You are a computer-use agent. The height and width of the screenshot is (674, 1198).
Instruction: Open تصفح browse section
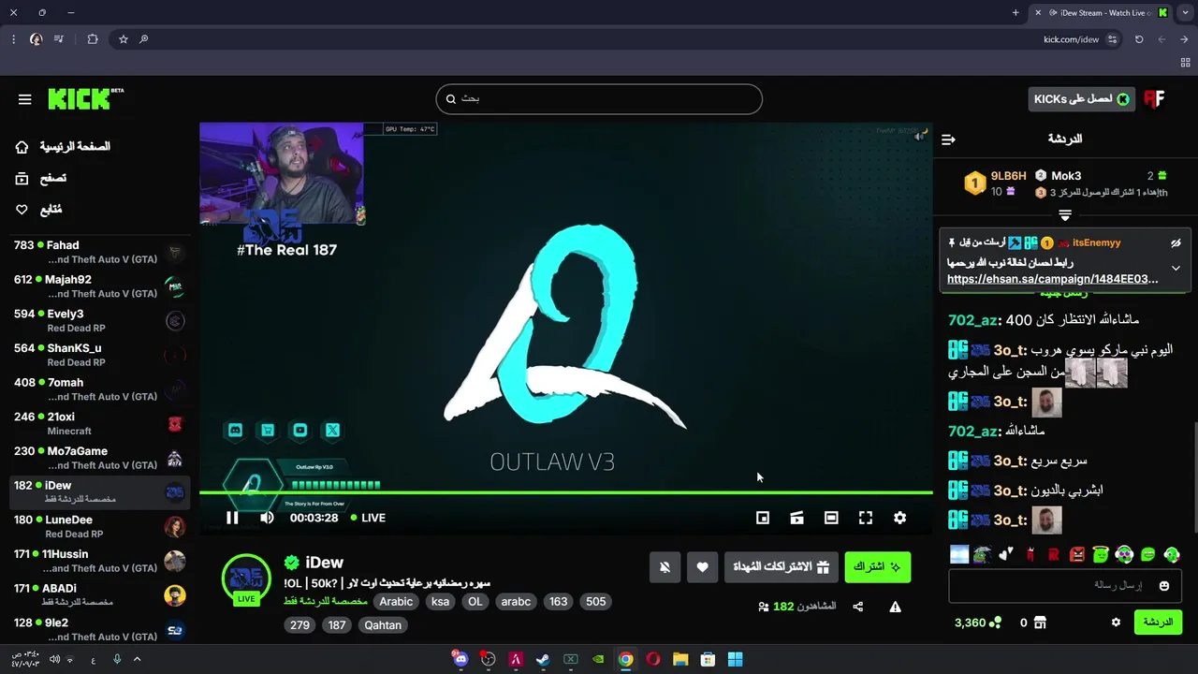[x=41, y=178]
